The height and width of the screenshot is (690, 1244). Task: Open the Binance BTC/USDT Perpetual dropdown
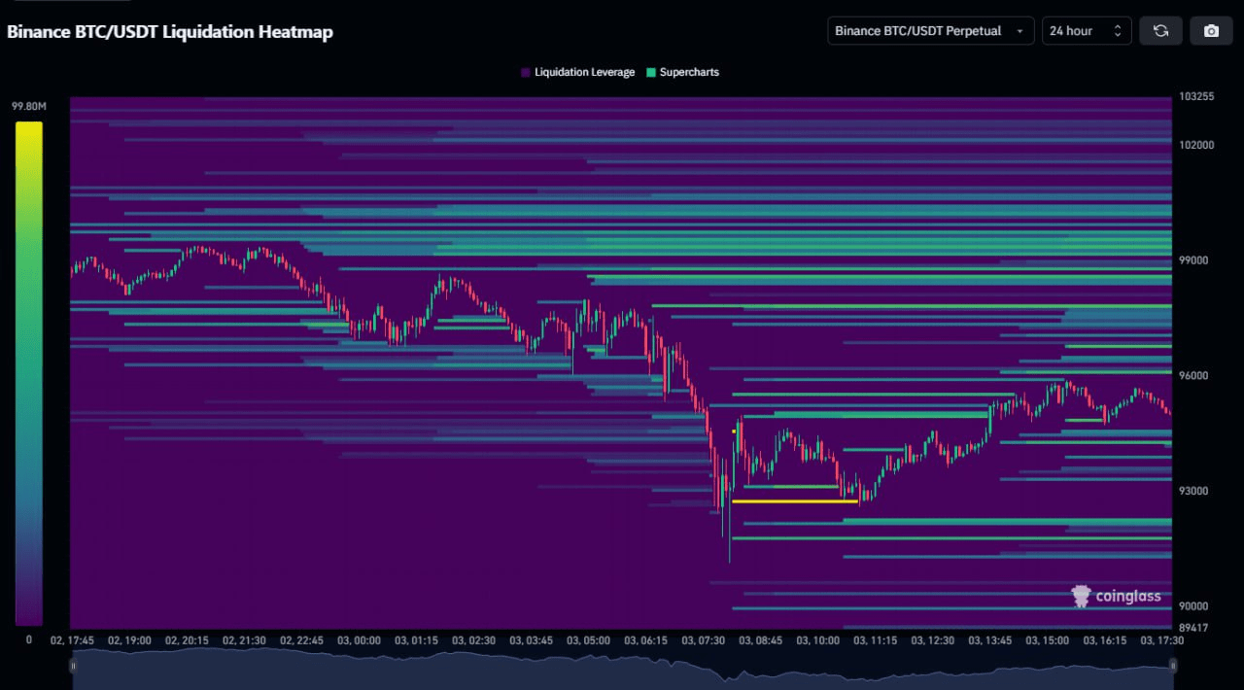point(931,31)
